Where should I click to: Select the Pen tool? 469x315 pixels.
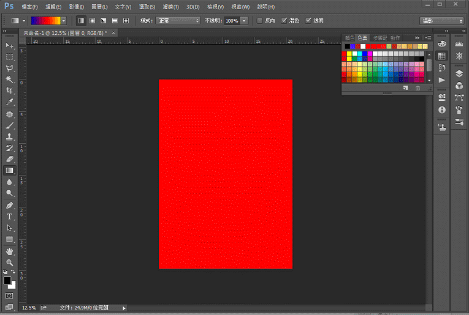(9, 206)
